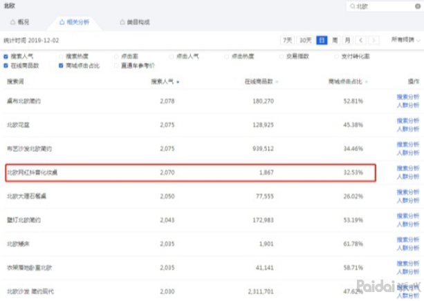Select the keyword 桌布北欧简约
424x301 pixels.
pos(24,101)
